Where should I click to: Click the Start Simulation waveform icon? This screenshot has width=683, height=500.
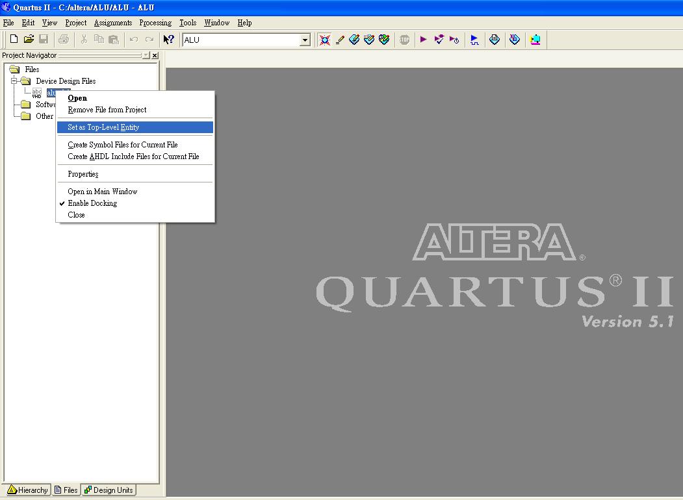coord(474,40)
